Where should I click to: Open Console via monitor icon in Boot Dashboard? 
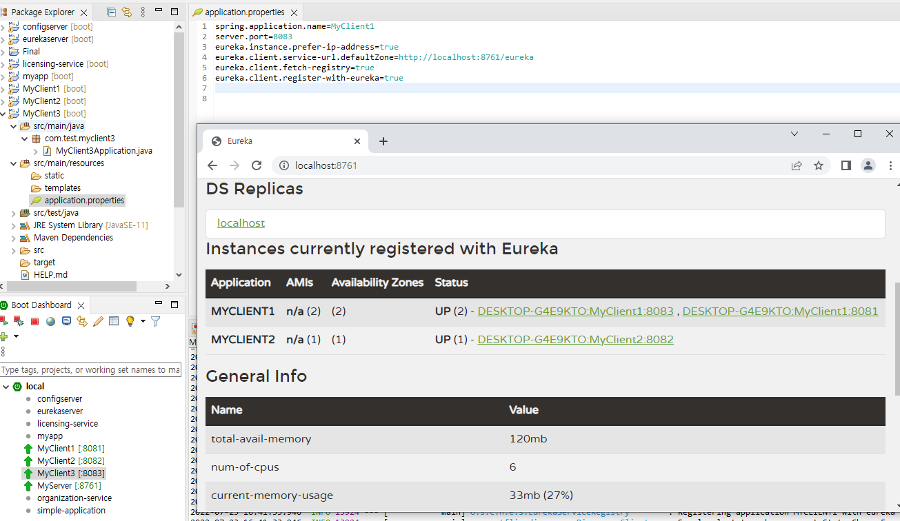tap(66, 321)
